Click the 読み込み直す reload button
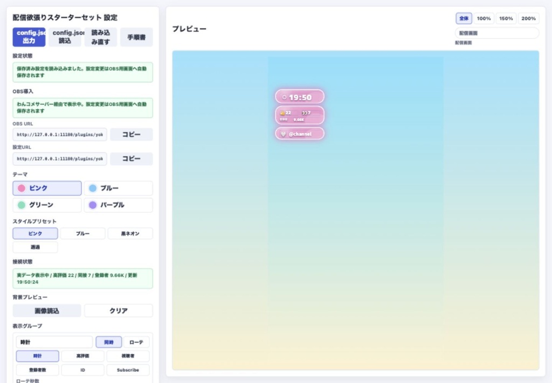552x383 pixels. pyautogui.click(x=101, y=37)
